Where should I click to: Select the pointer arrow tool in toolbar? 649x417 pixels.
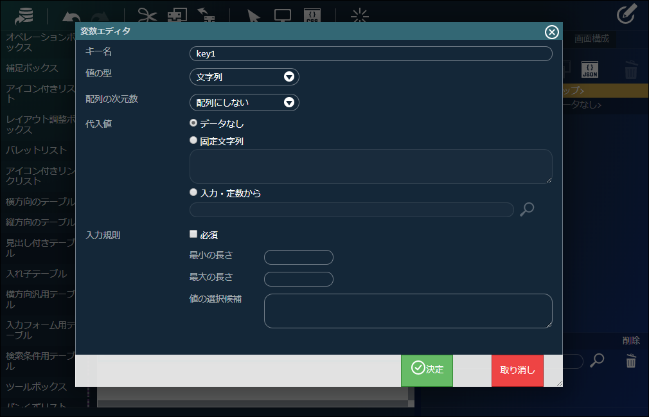pyautogui.click(x=253, y=15)
